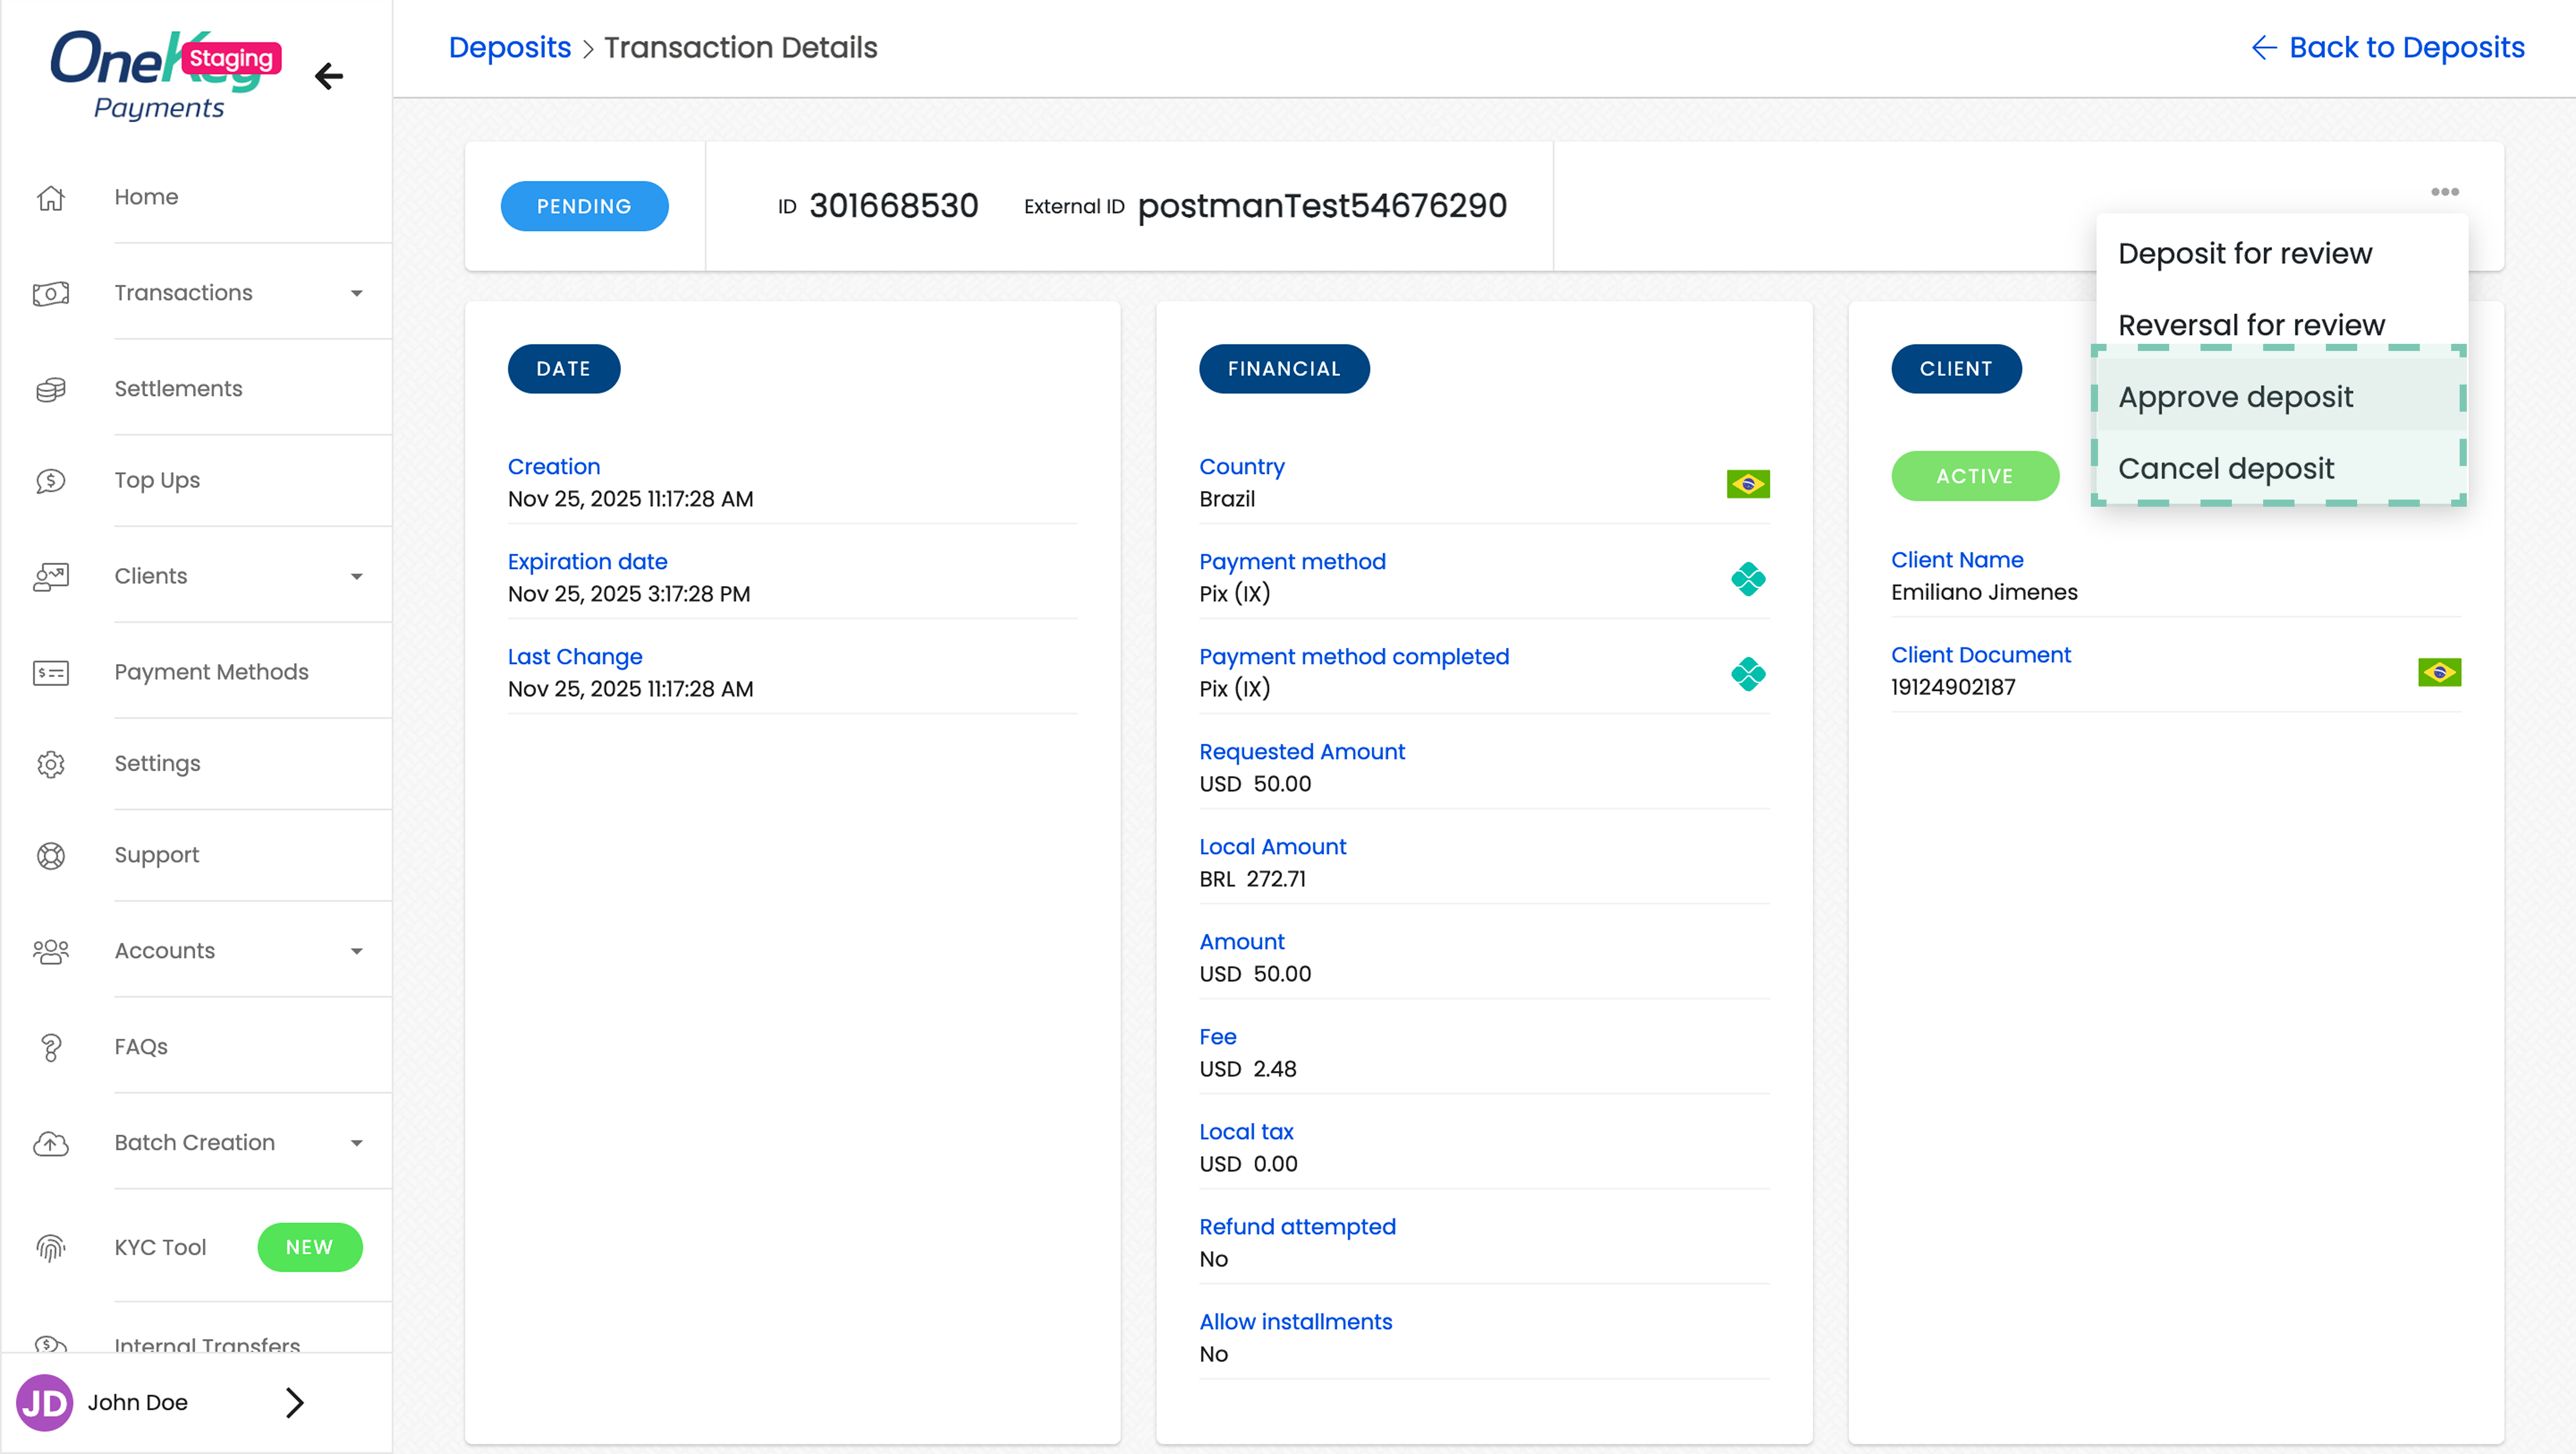
Task: Click Back to Deposits link
Action: [x=2388, y=47]
